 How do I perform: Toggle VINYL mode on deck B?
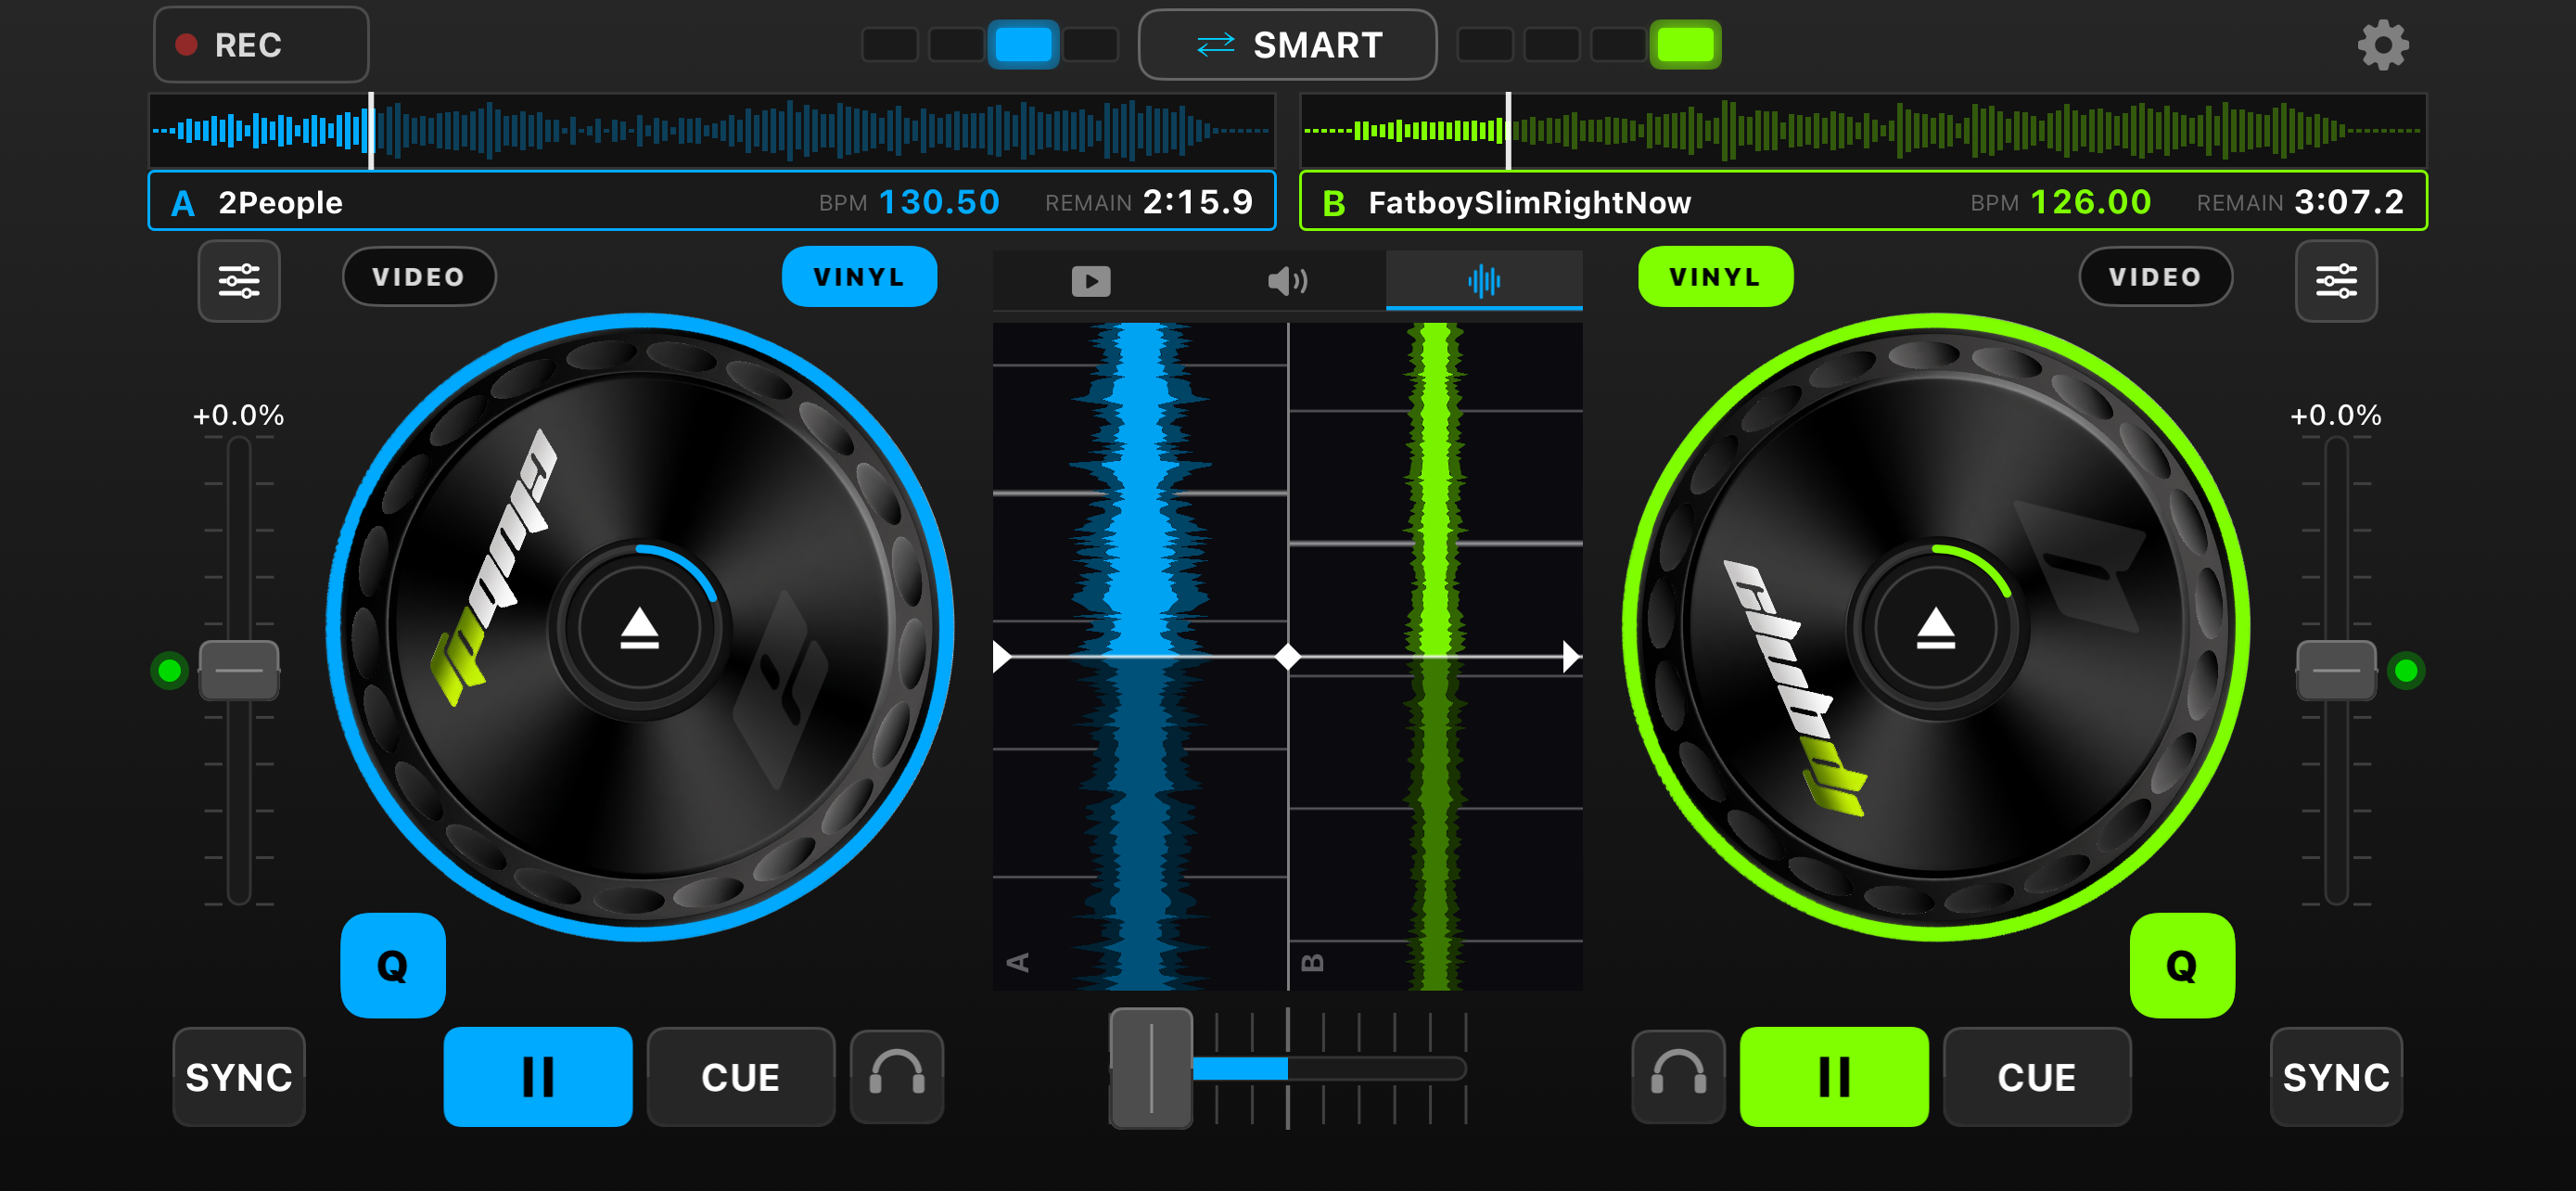tap(1715, 277)
